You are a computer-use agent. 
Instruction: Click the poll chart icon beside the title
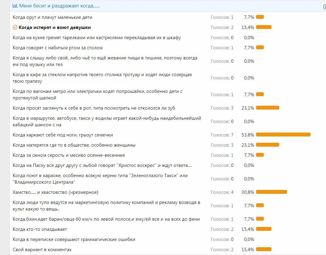pos(15,6)
